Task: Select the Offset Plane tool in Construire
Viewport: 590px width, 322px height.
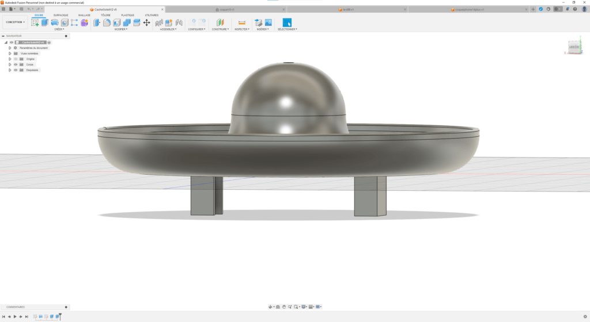Action: pos(220,23)
